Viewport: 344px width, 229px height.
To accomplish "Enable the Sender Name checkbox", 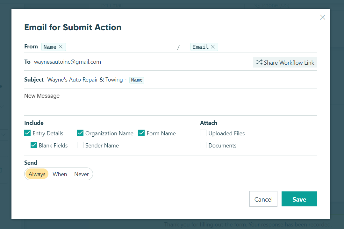I will (x=80, y=145).
